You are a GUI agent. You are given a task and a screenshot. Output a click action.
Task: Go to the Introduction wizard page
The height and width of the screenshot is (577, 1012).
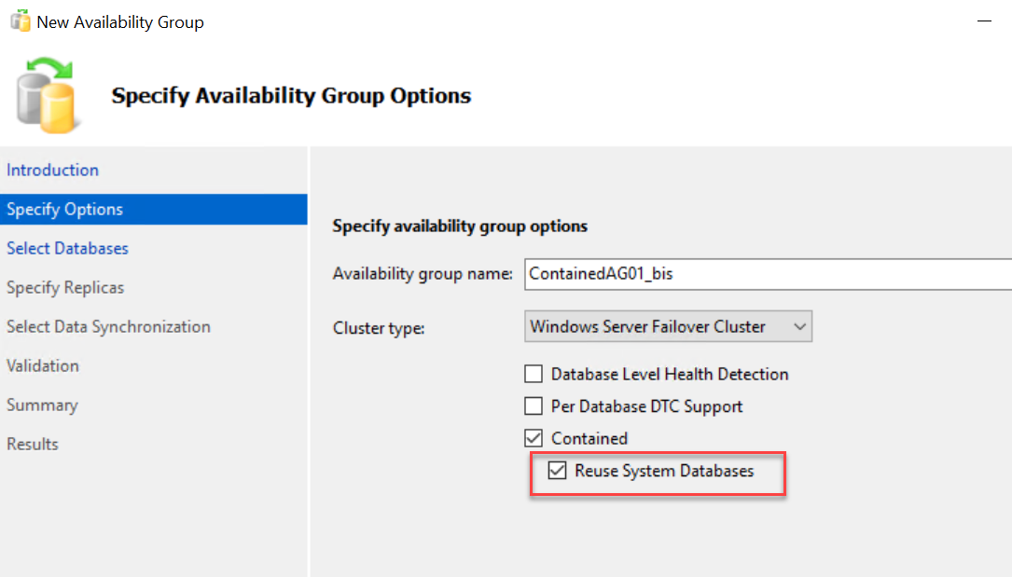coord(52,170)
